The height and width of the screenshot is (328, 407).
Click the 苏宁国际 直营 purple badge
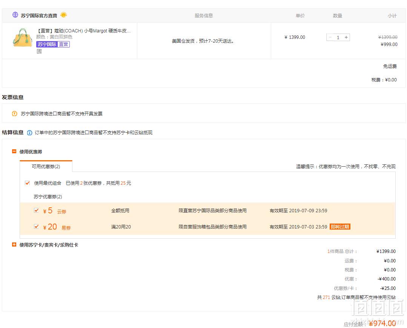[x=53, y=44]
